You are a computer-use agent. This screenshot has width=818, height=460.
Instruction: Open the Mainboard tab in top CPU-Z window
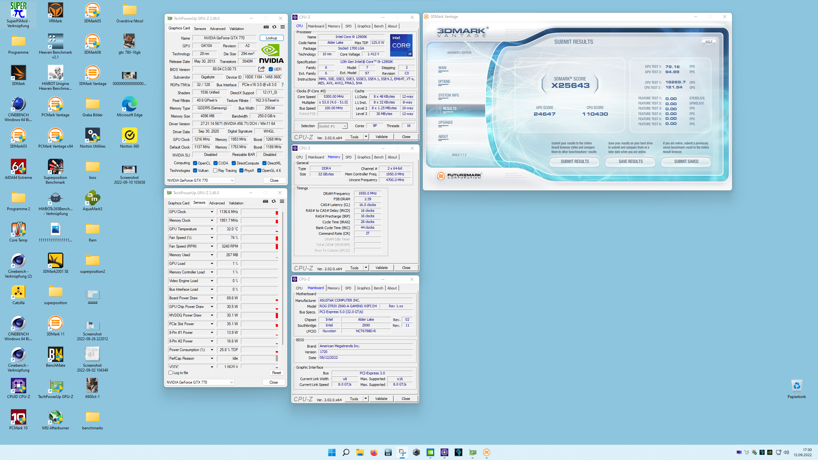[316, 26]
